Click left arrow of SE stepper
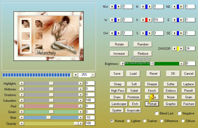The image size is (198, 128). coord(175,33)
